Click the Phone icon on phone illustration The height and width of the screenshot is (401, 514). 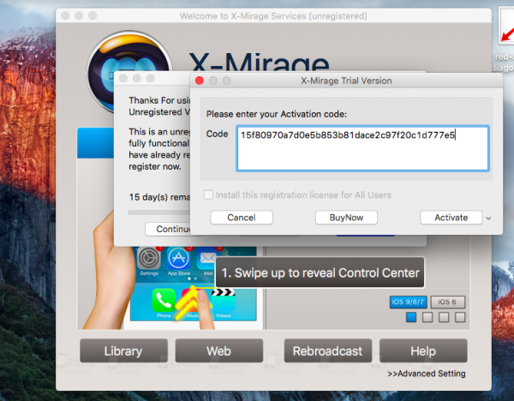pos(164,300)
